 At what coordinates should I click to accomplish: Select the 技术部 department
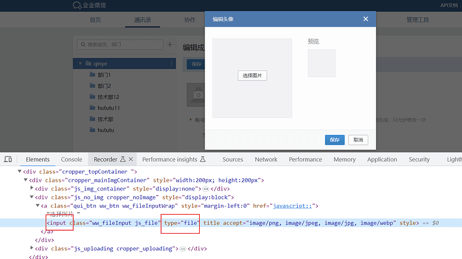105,119
